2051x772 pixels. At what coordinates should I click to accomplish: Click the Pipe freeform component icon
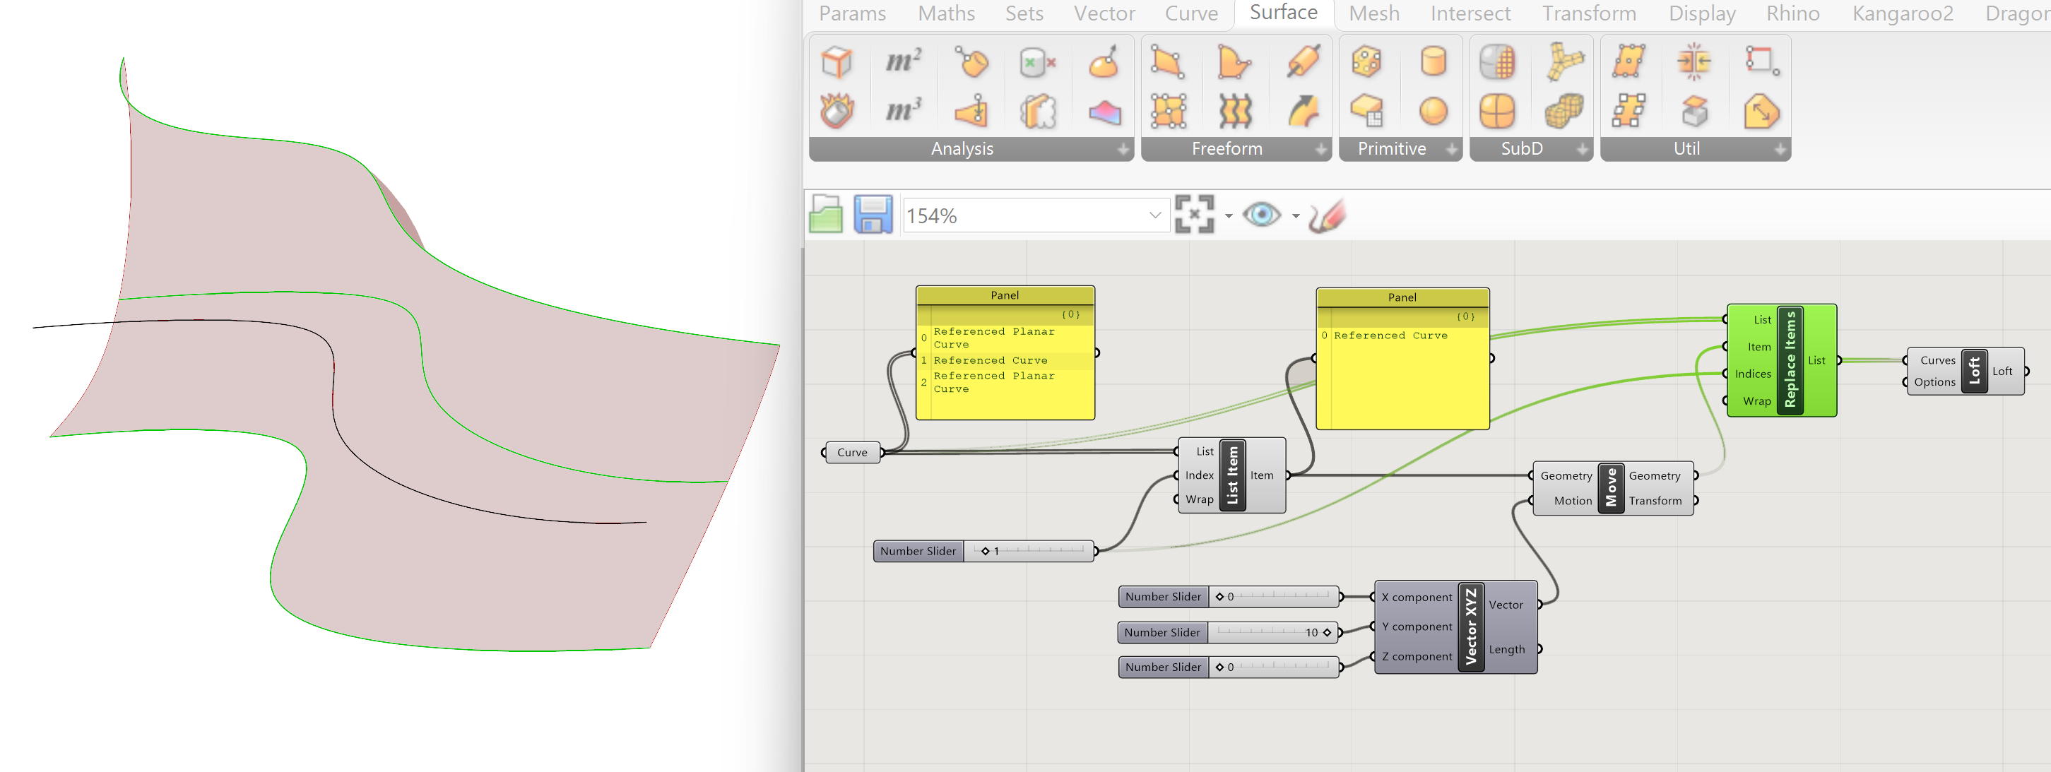1304,62
